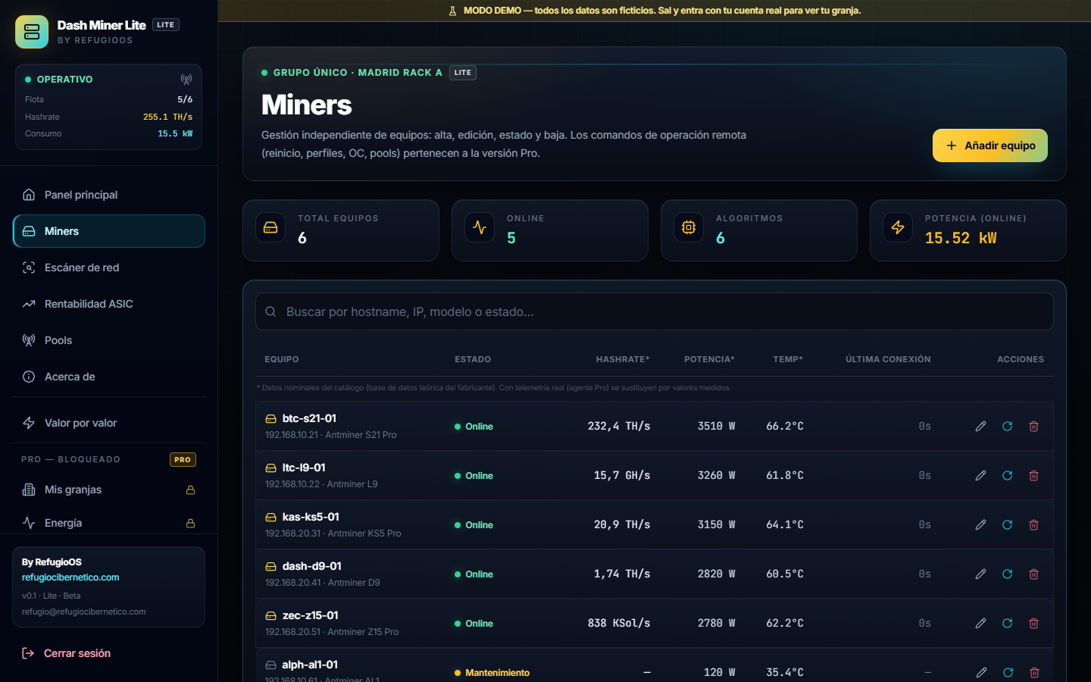Click the Online count stat card
The image size is (1091, 682).
(x=550, y=230)
